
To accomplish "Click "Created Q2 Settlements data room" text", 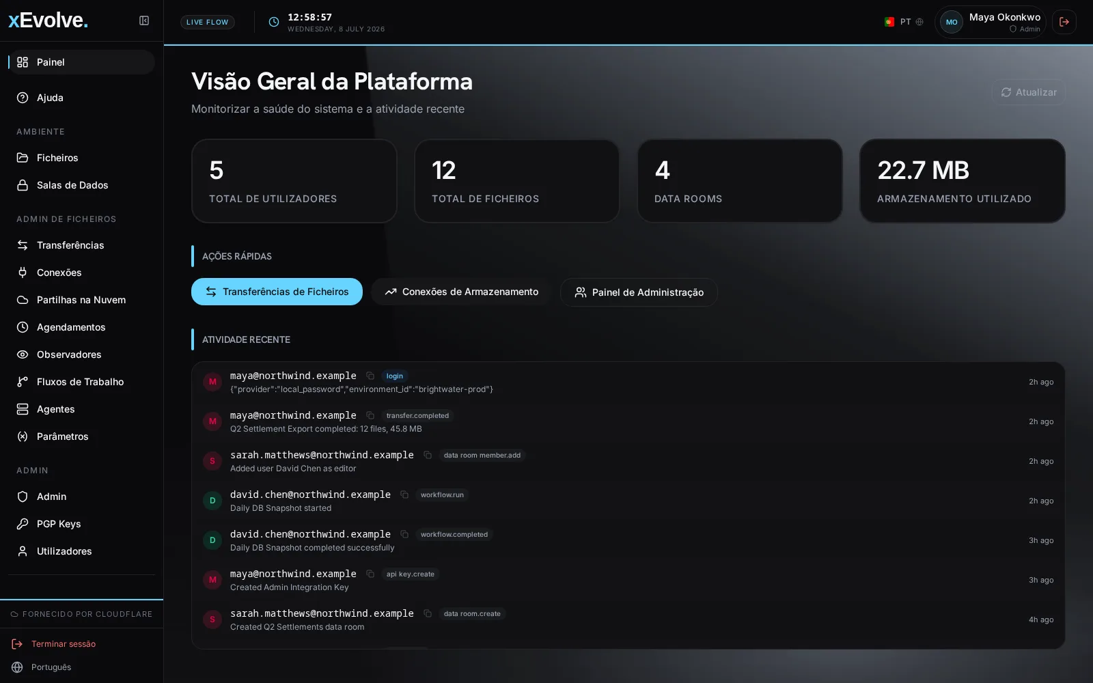I will click(297, 627).
